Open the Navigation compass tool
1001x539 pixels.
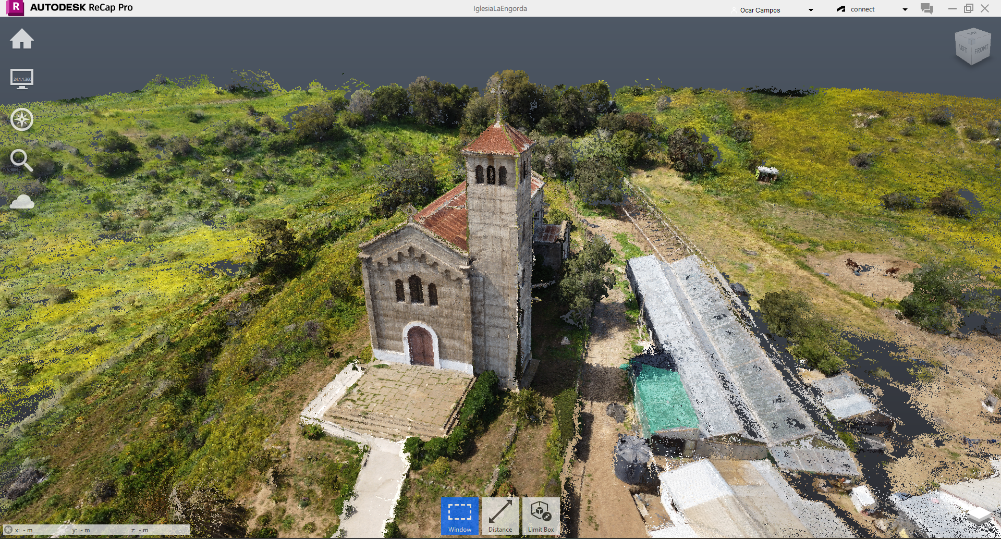21,119
